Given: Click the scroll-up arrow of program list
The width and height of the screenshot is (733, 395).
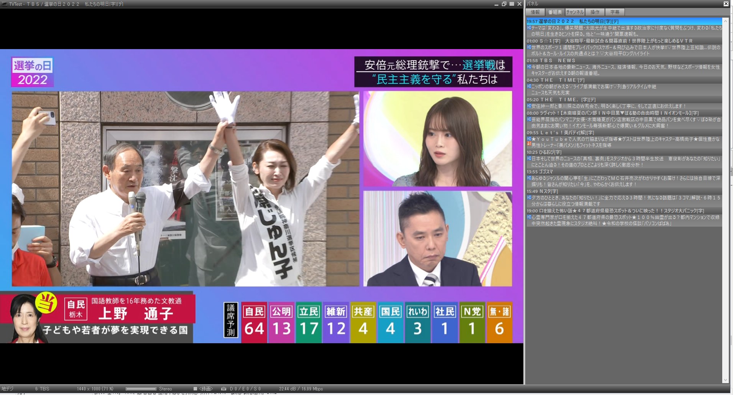Looking at the screenshot, I should (725, 21).
